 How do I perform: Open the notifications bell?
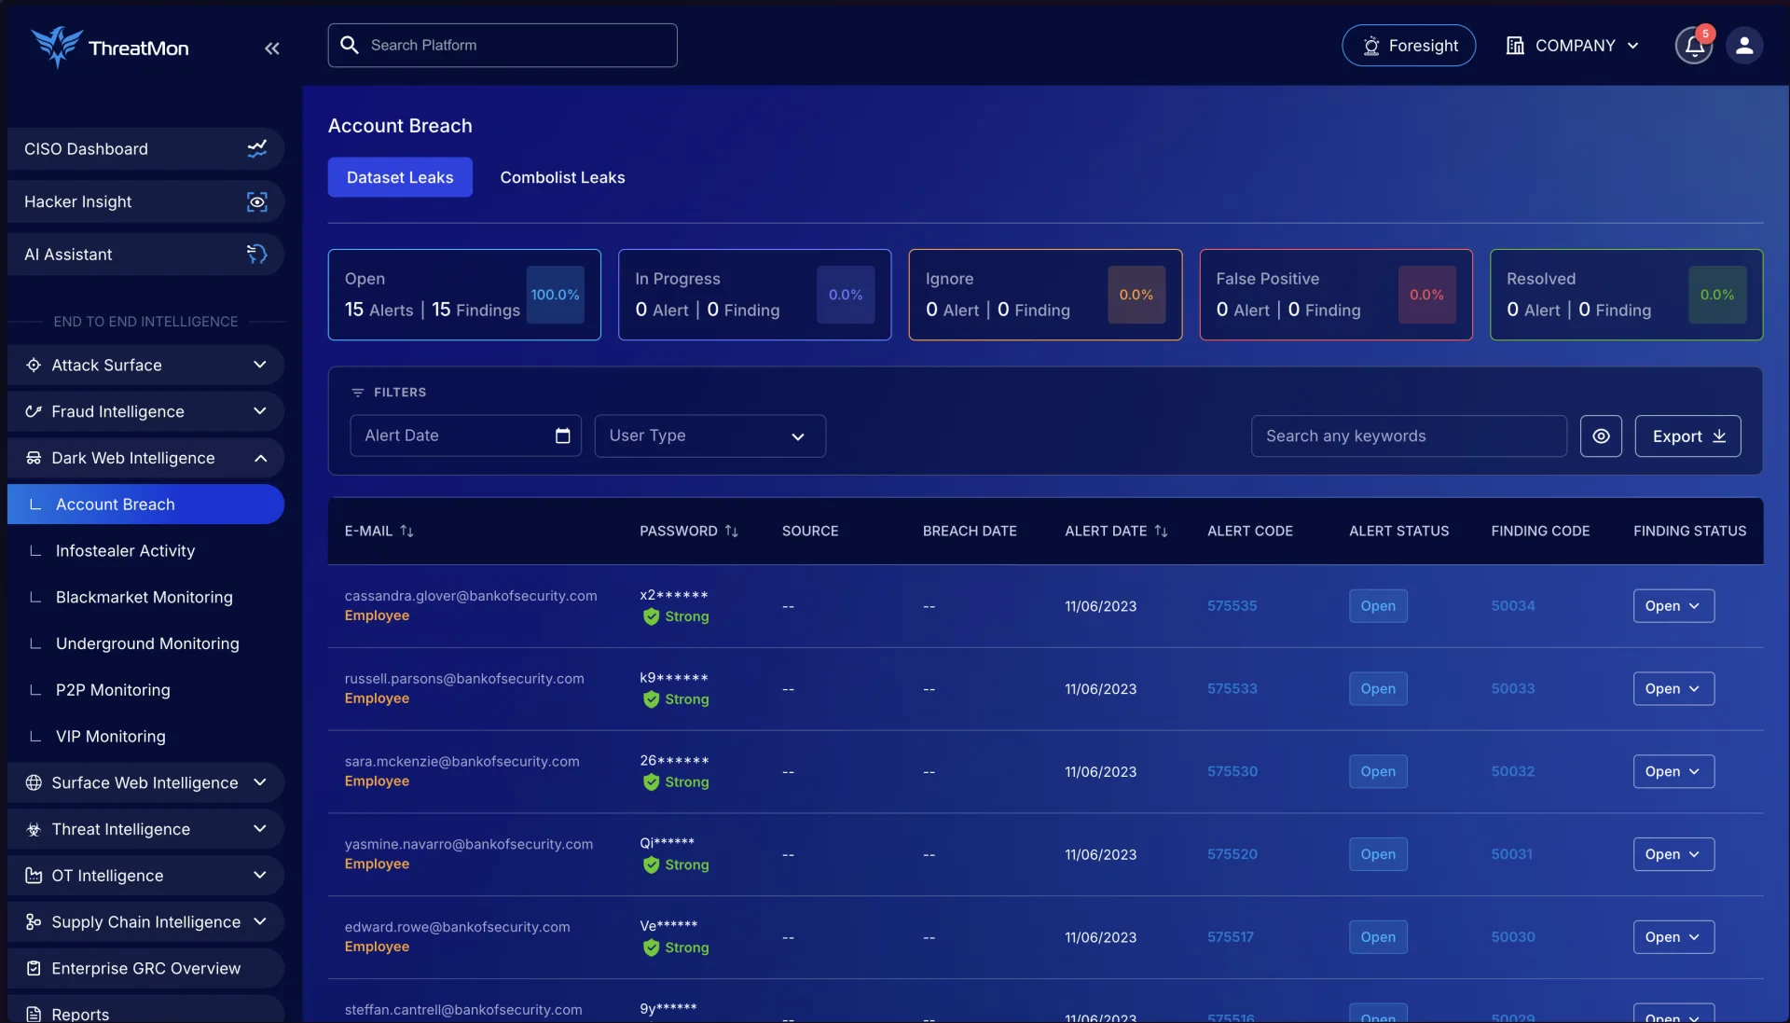[x=1694, y=46]
